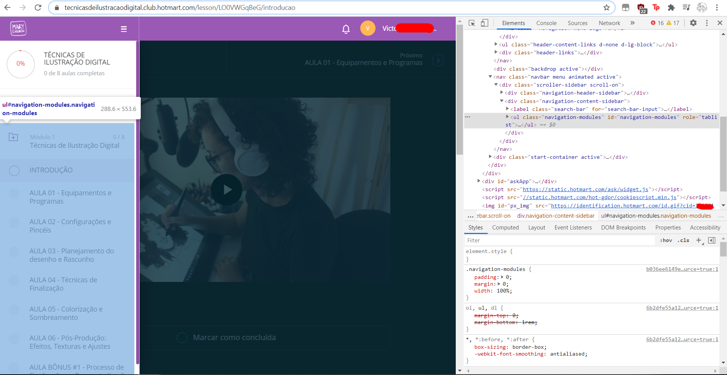Click div.navigation-content-sidebar breadcrumb
The image size is (727, 375).
coord(555,216)
